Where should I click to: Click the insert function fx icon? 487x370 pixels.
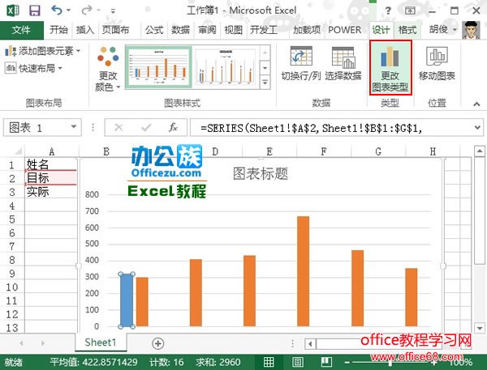point(173,127)
